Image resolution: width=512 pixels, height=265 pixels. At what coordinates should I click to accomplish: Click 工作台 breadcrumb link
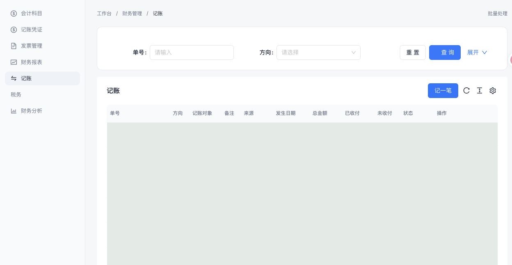(x=104, y=14)
